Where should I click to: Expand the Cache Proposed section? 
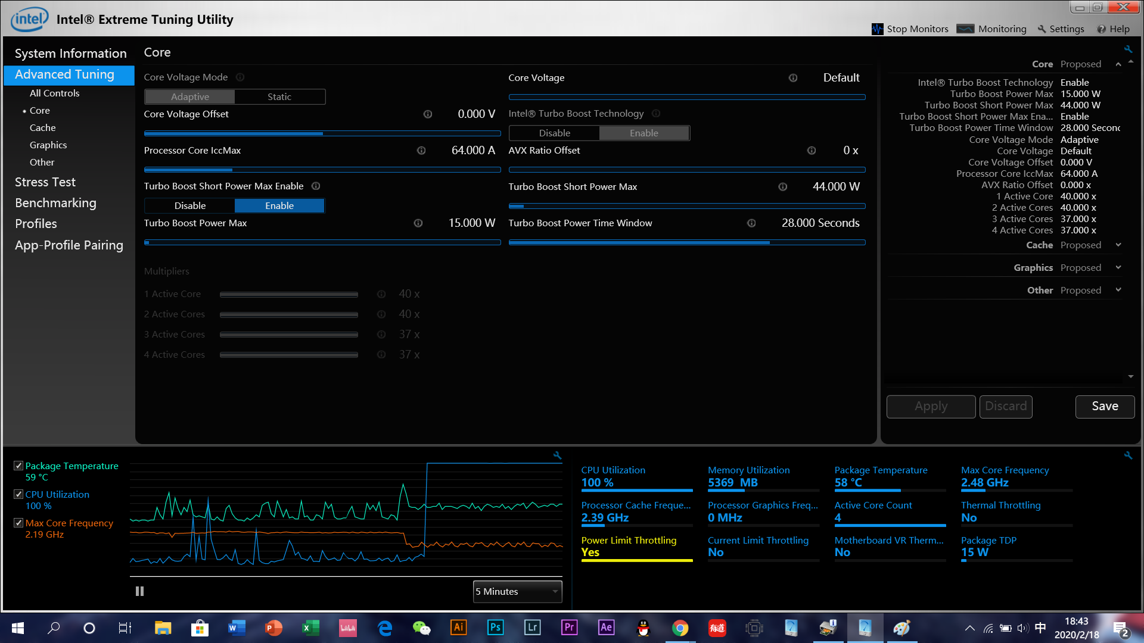click(x=1118, y=245)
